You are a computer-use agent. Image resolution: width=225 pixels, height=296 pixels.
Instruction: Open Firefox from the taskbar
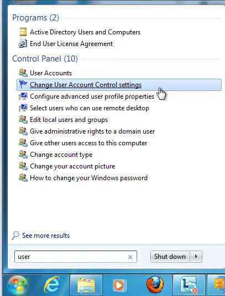click(x=155, y=285)
